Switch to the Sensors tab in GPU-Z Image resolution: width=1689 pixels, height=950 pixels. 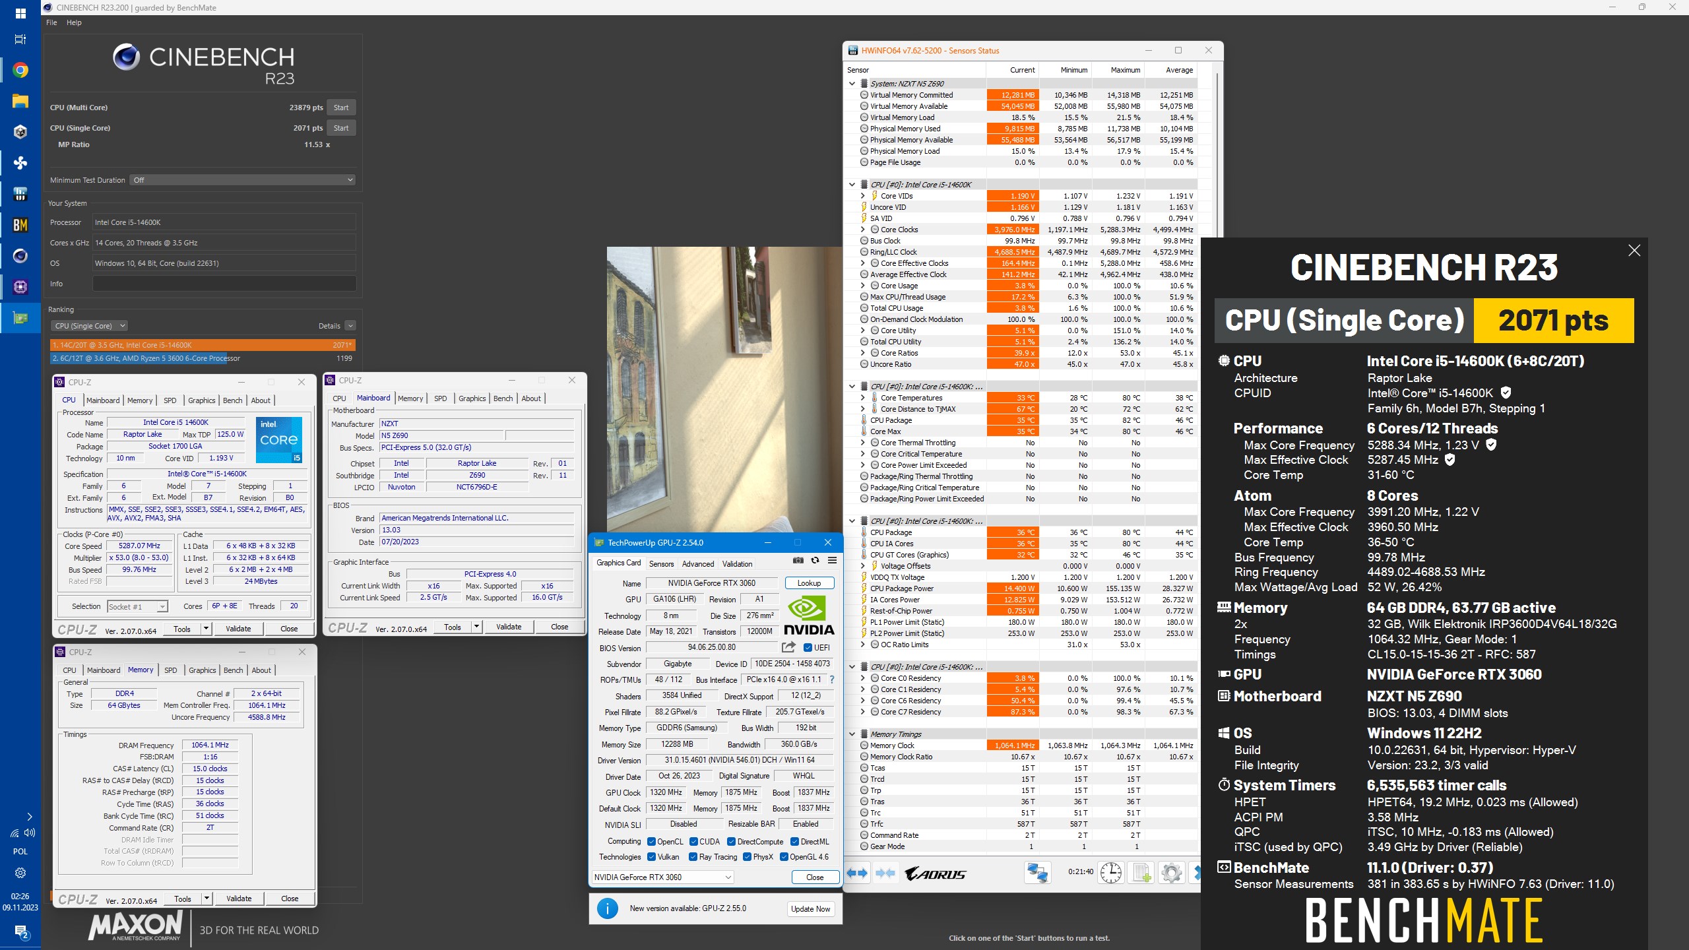point(661,564)
